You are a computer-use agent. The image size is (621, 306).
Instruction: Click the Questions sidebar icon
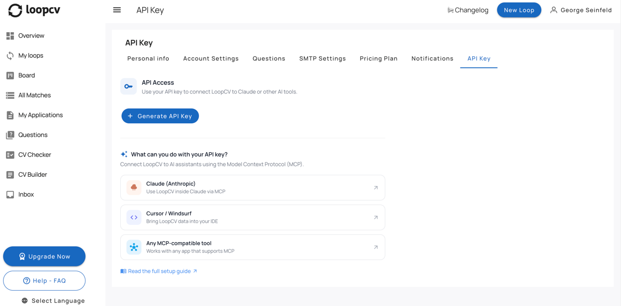(10, 135)
